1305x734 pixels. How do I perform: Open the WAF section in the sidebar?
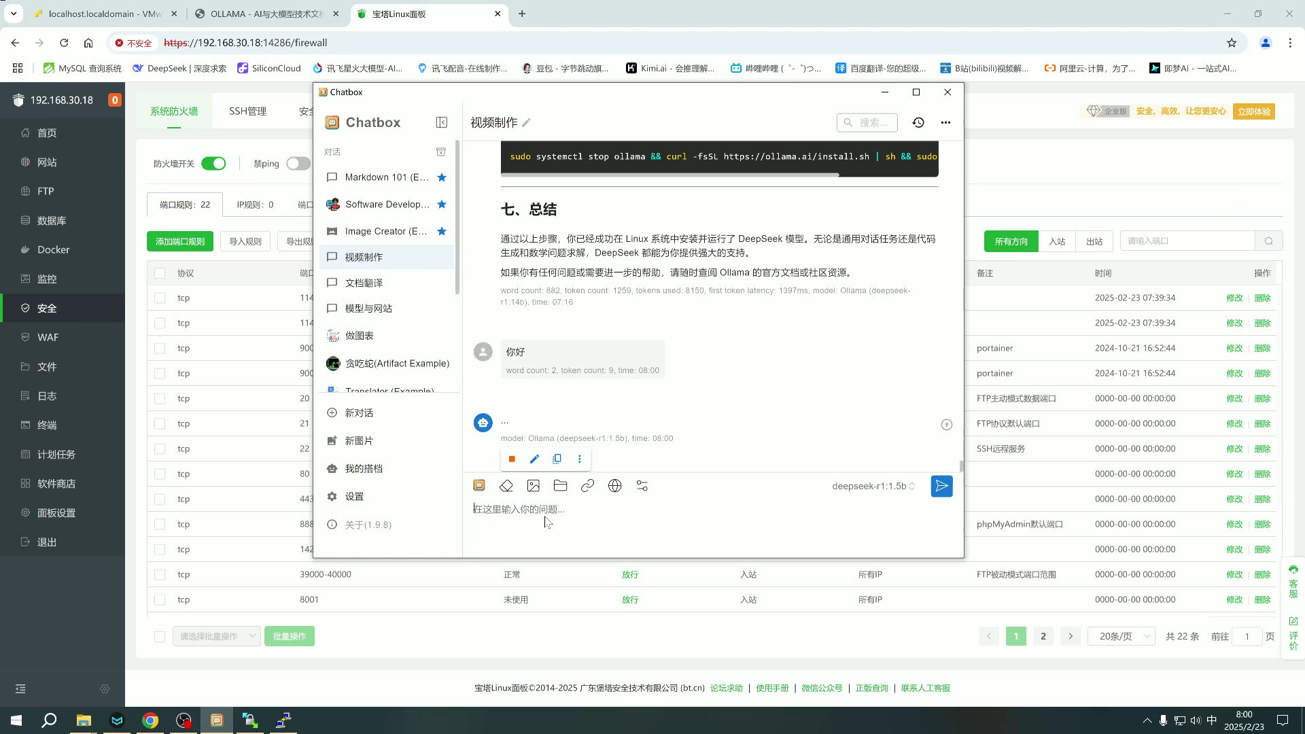coord(47,337)
